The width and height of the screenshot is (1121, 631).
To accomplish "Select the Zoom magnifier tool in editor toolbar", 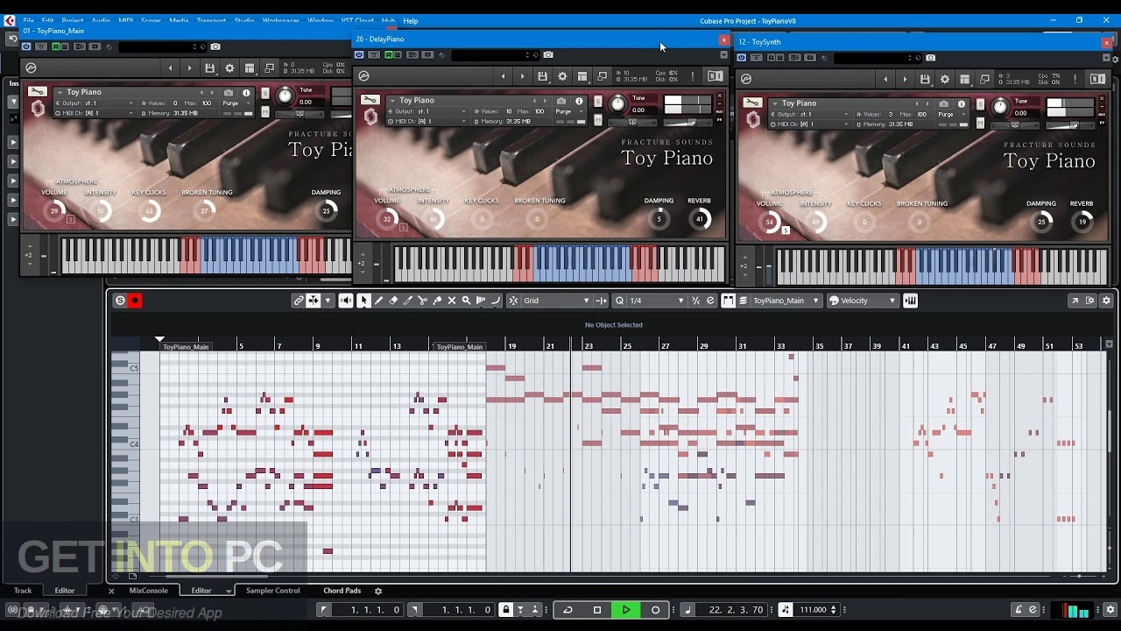I will [x=467, y=301].
